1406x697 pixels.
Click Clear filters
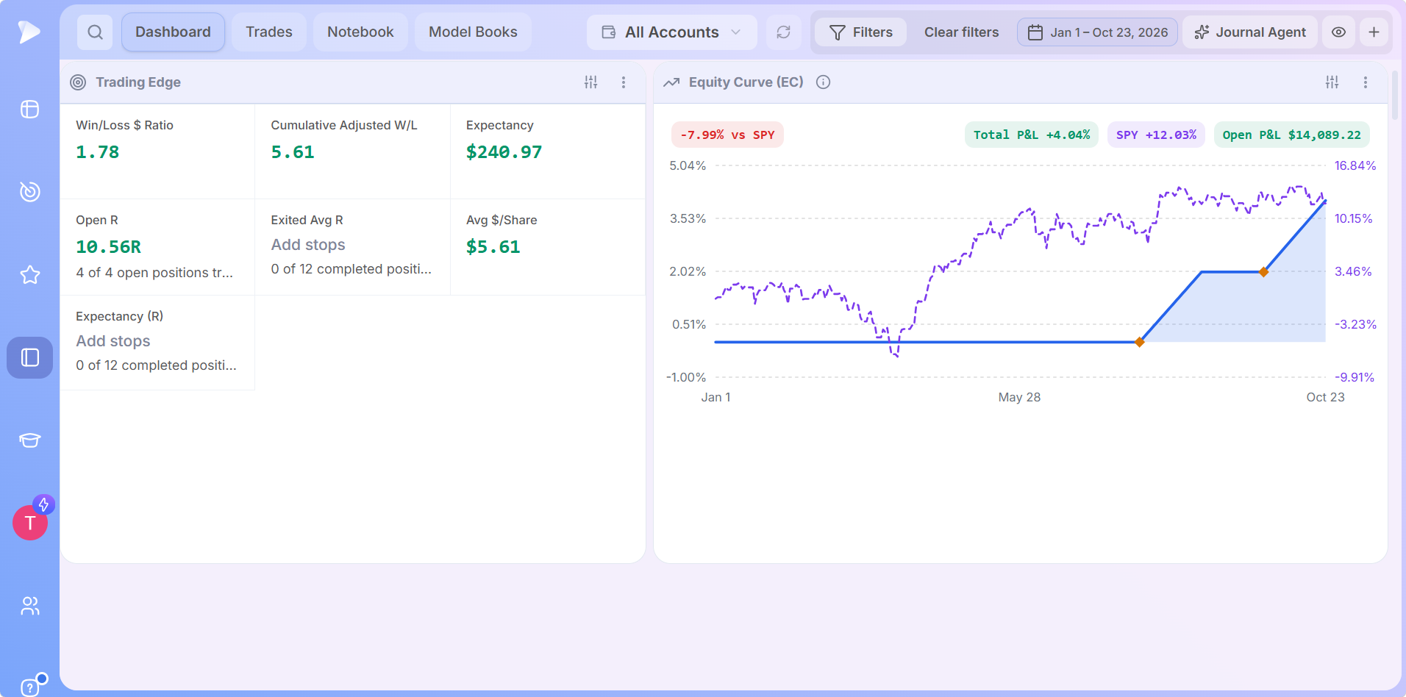click(962, 32)
